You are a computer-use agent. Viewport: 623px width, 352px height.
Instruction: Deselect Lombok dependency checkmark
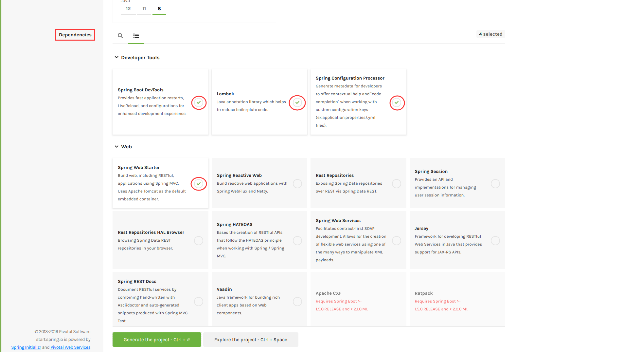297,102
